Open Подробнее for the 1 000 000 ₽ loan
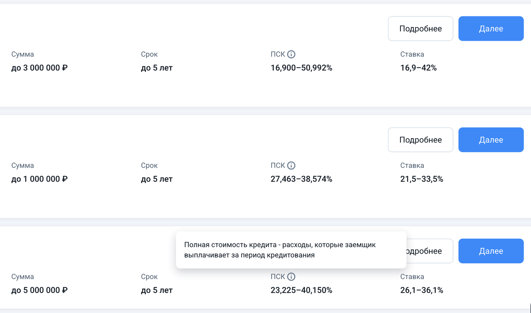 tap(420, 140)
